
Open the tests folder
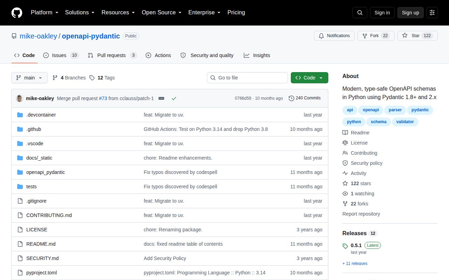coord(32,187)
